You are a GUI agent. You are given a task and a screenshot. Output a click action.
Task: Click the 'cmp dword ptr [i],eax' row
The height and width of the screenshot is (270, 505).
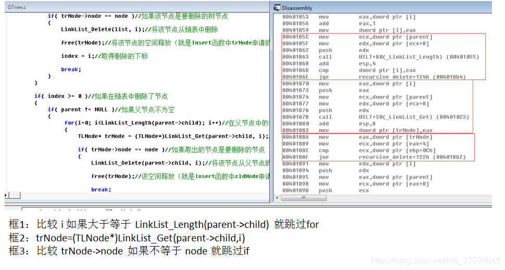(349, 70)
